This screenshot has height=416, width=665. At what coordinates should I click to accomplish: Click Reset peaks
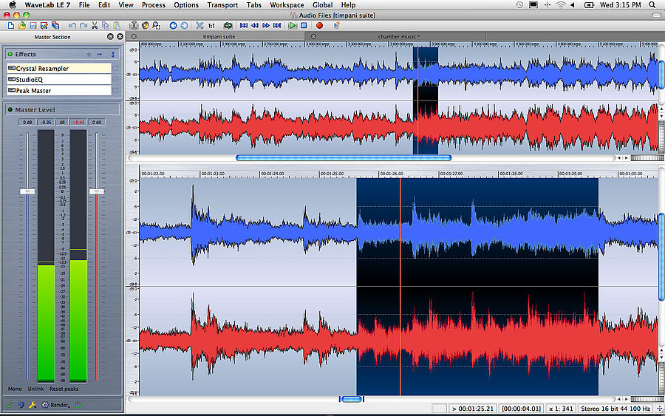(64, 389)
